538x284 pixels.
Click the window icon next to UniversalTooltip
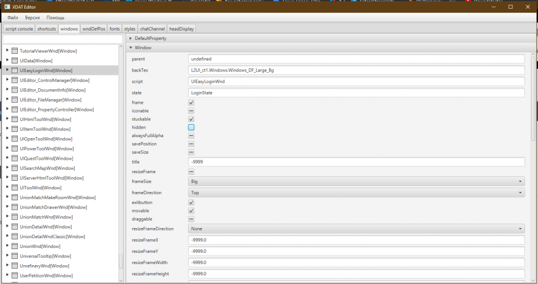[x=15, y=256]
